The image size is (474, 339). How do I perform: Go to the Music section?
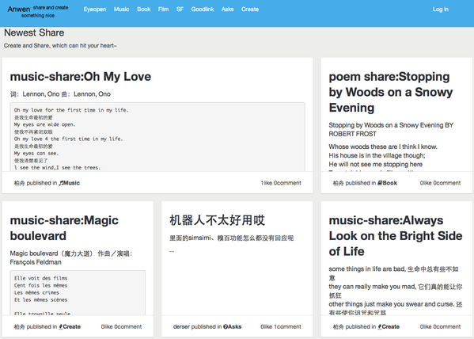pyautogui.click(x=121, y=10)
